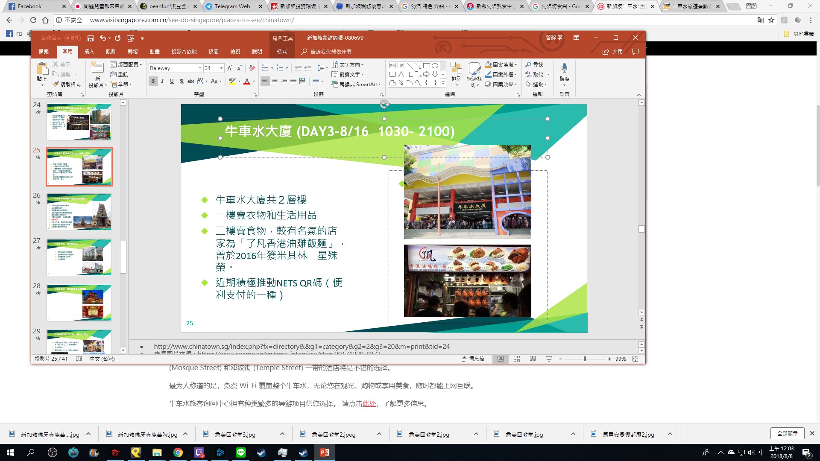Toggle text Shadow formatting
This screenshot has width=820, height=461.
[182, 81]
